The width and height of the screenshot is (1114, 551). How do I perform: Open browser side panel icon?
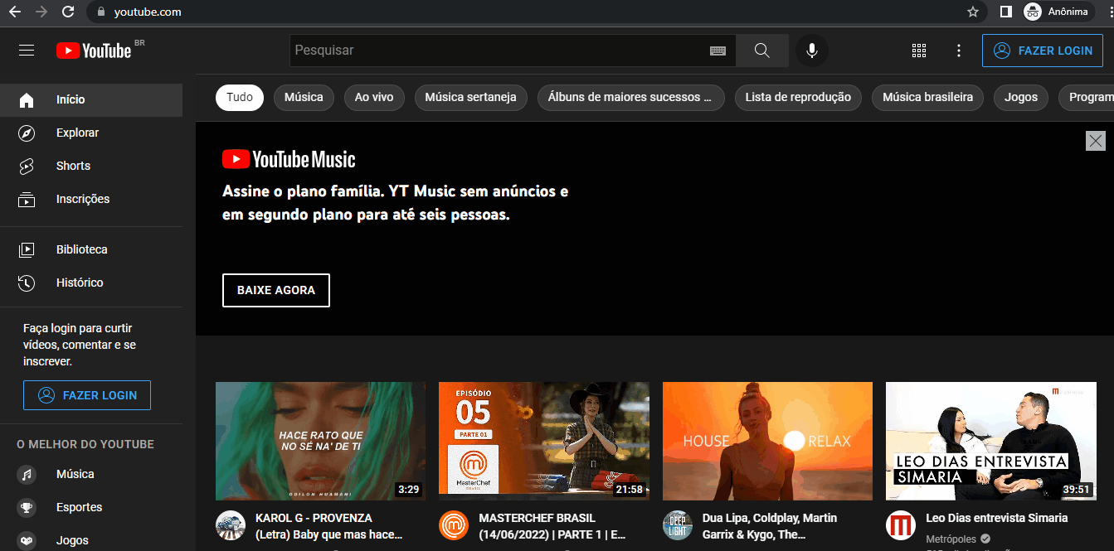(1005, 12)
